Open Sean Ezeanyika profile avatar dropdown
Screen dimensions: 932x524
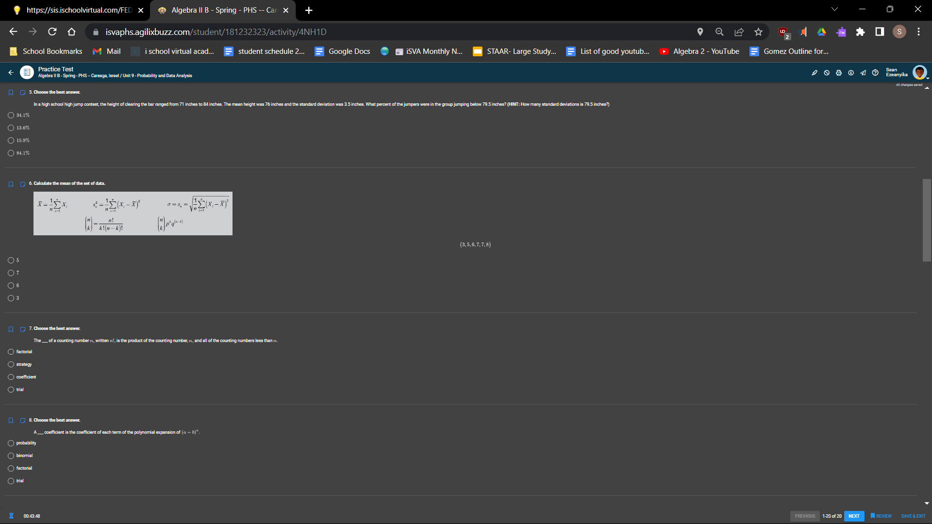coord(920,73)
